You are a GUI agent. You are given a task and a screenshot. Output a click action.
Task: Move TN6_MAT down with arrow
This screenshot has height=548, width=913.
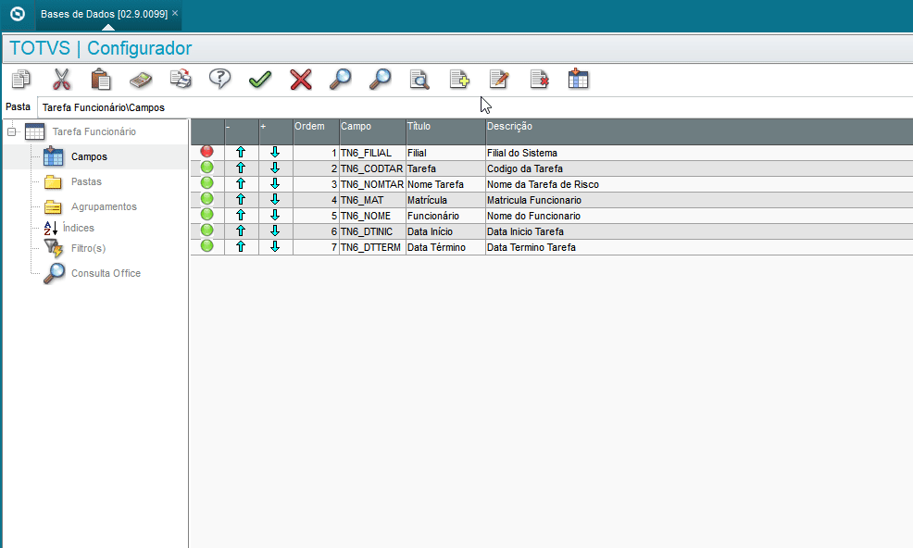click(275, 199)
